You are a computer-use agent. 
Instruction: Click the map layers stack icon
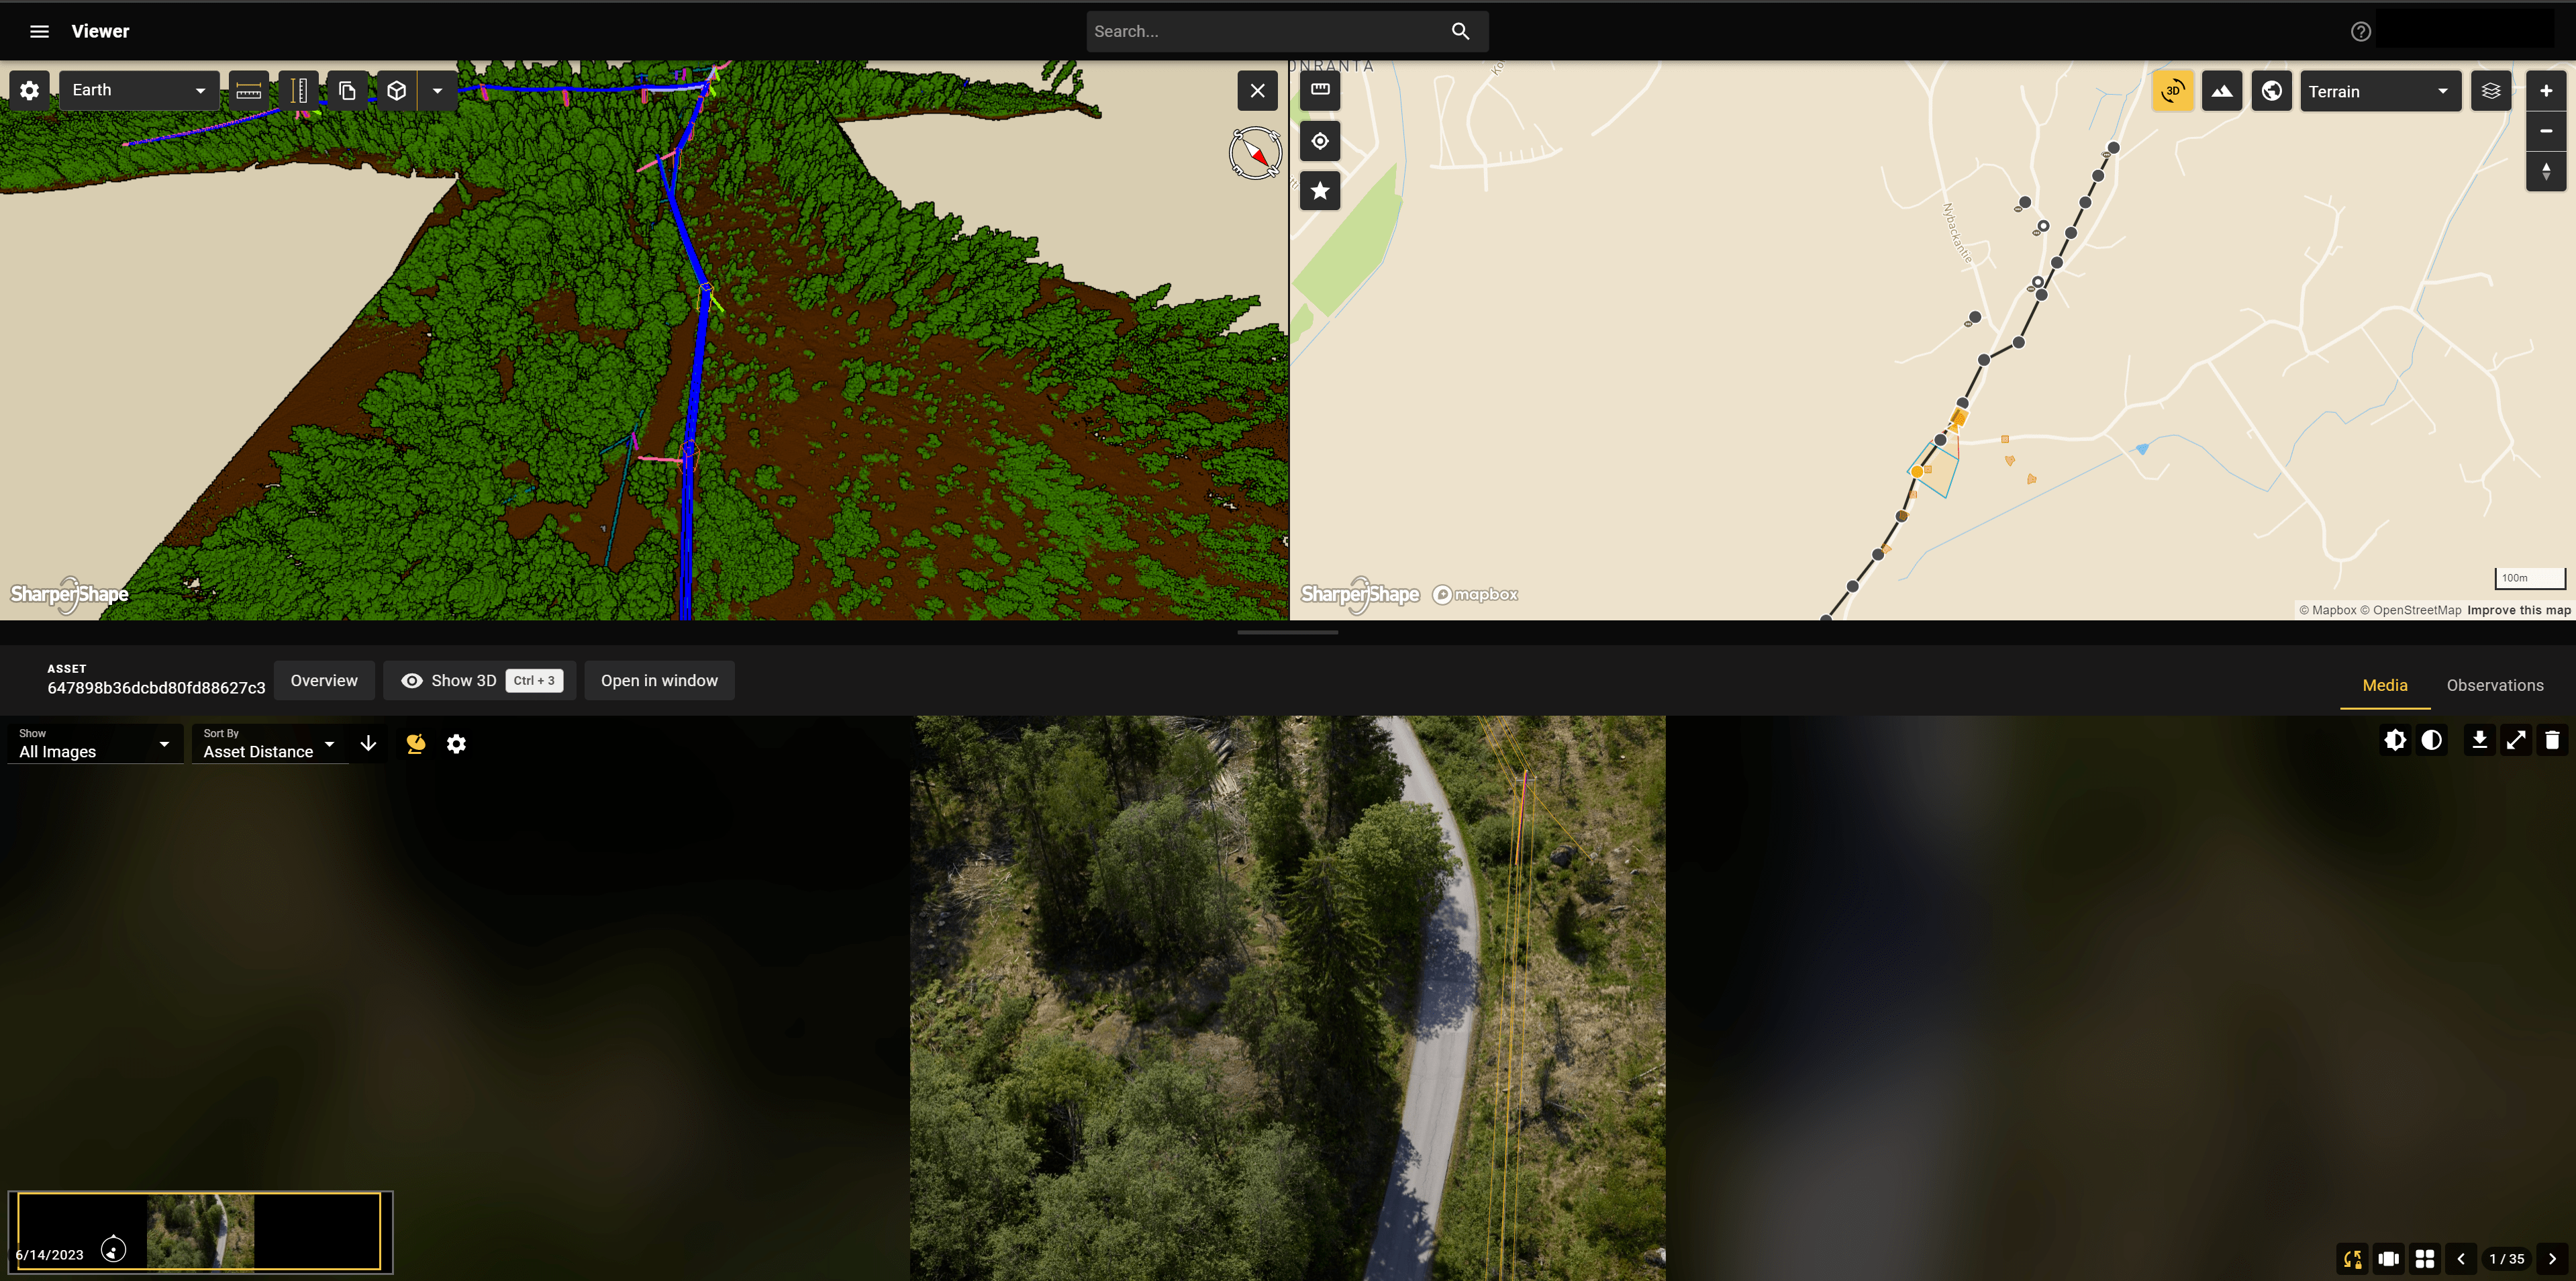click(2491, 91)
